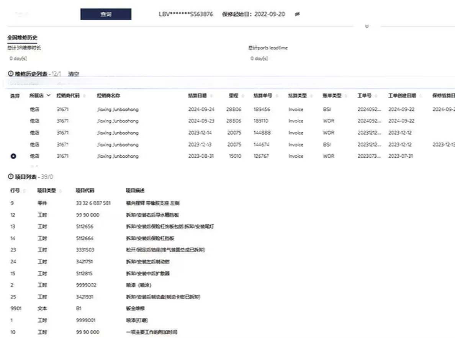The width and height of the screenshot is (455, 338).
Task: Click the info icon beside 项目列表 heading
Action: tap(10, 177)
